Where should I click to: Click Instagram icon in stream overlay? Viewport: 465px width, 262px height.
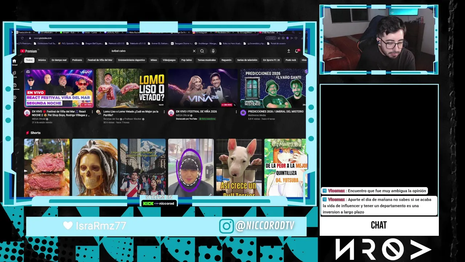[x=226, y=226]
